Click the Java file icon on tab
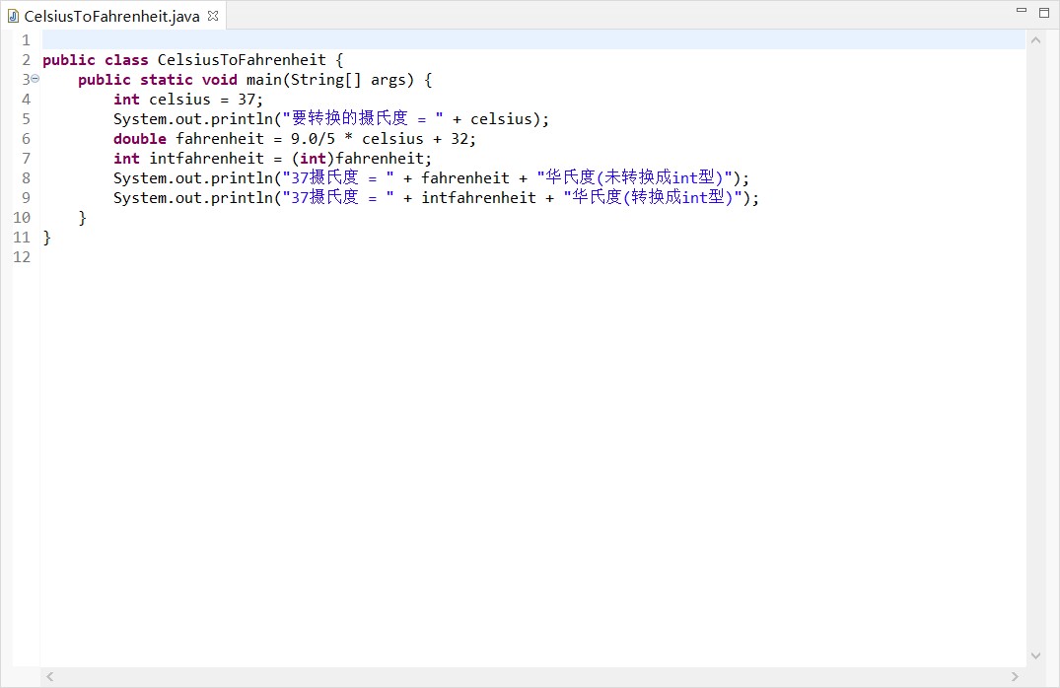Screen dimensions: 1060x688 13,16
